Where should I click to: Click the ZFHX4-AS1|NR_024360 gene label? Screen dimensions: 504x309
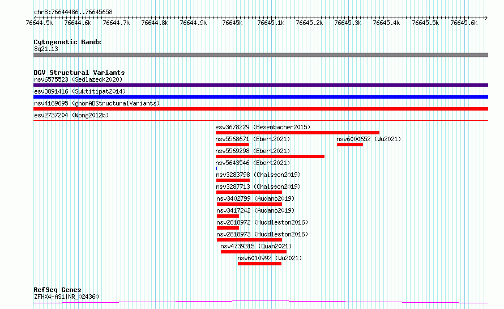point(66,297)
